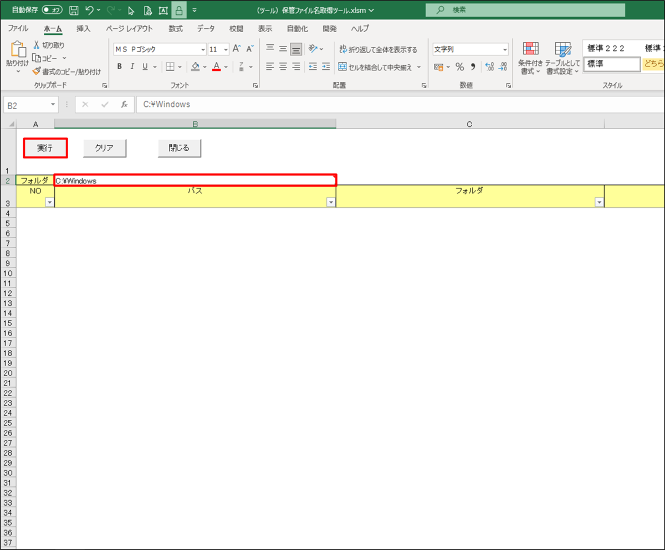Open the フォルダ column filter dropdown

pyautogui.click(x=599, y=203)
